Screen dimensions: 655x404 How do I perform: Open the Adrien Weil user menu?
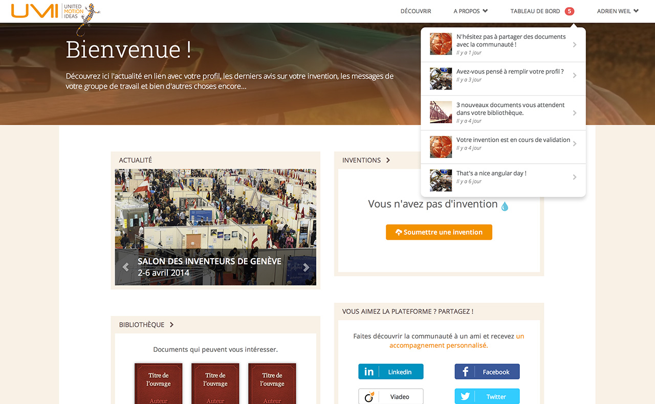[618, 11]
